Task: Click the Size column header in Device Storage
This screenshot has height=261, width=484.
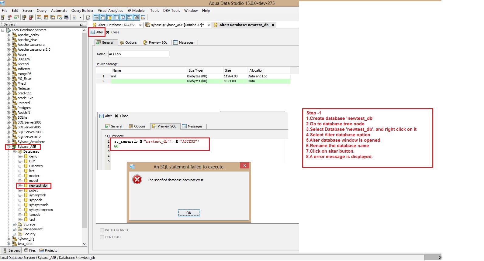Action: pos(235,70)
